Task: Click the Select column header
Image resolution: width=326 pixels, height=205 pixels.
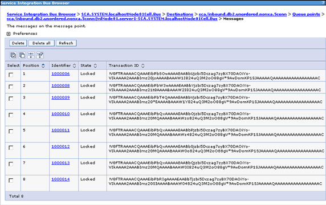Action: 13,65
